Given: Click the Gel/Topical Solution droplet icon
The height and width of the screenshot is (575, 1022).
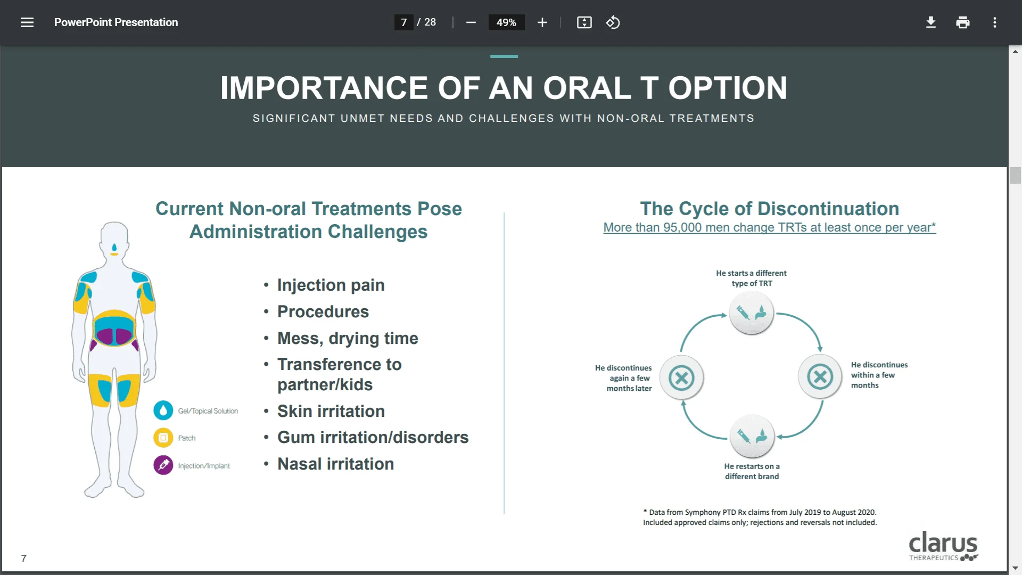Looking at the screenshot, I should 163,410.
